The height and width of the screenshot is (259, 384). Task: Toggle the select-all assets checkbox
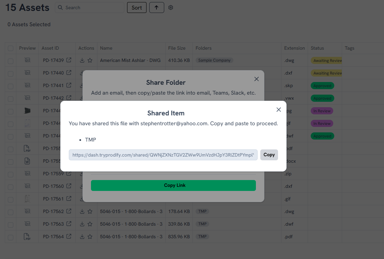click(11, 48)
